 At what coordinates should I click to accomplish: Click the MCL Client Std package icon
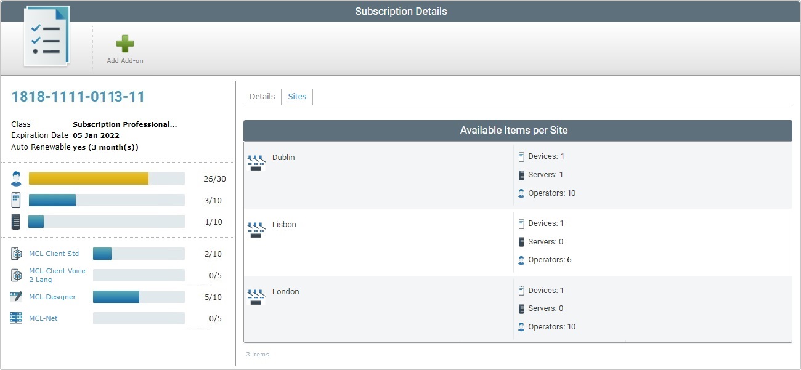pos(17,254)
